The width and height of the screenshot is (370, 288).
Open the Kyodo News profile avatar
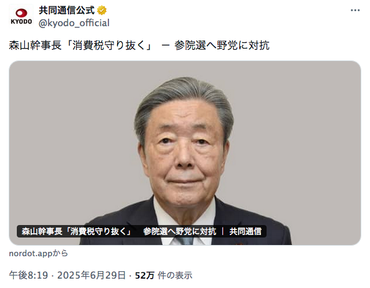(21, 16)
